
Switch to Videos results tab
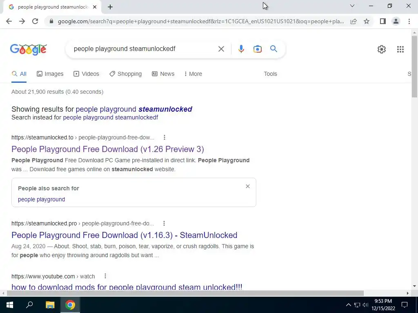point(86,74)
